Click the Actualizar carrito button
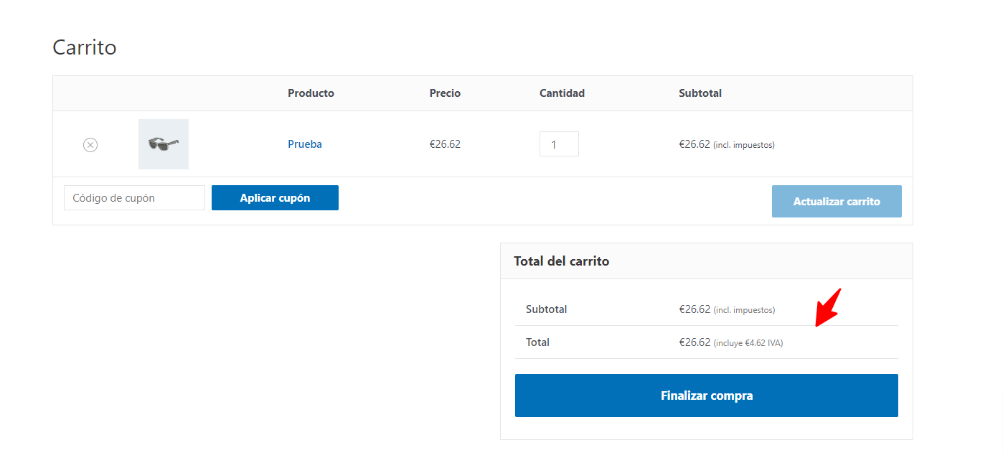 pos(837,202)
